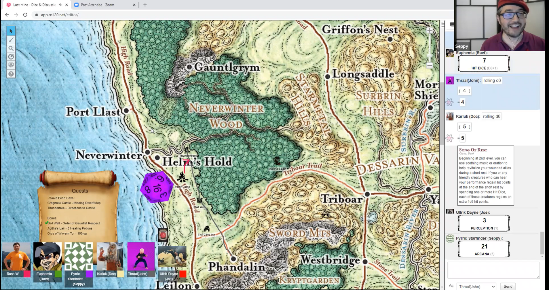
Task: Open the sidebar toggle hamburger icon
Action: pyautogui.click(x=443, y=25)
